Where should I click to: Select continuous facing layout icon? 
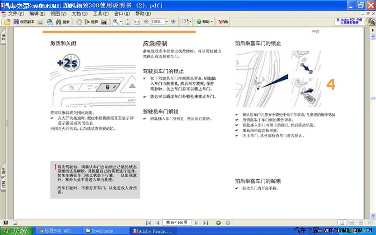tap(361, 223)
